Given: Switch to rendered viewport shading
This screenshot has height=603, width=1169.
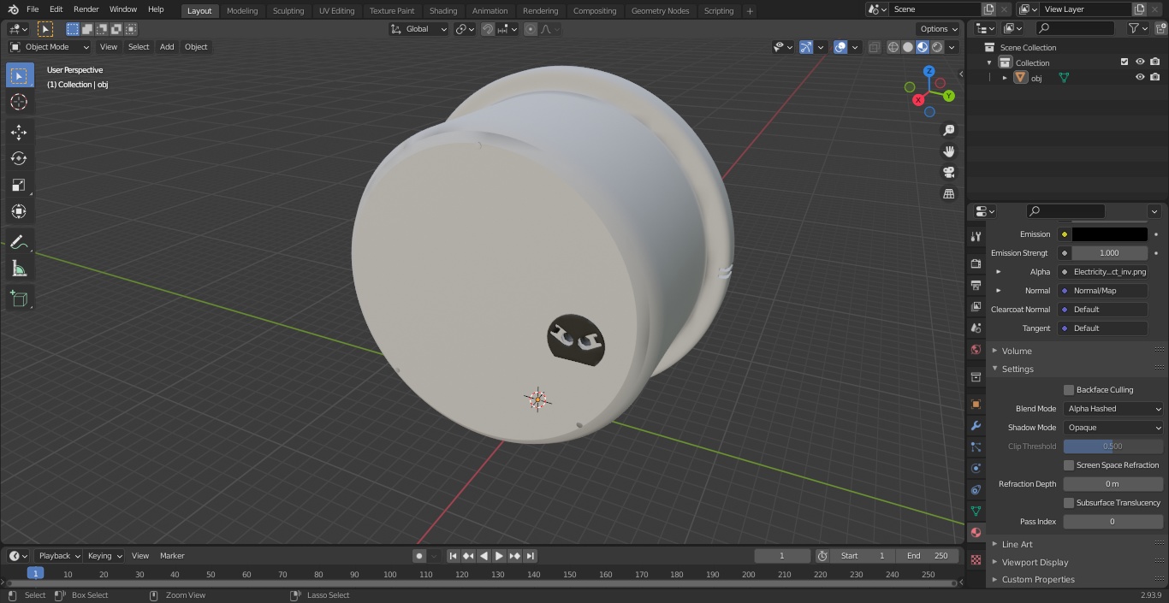Looking at the screenshot, I should 938,47.
